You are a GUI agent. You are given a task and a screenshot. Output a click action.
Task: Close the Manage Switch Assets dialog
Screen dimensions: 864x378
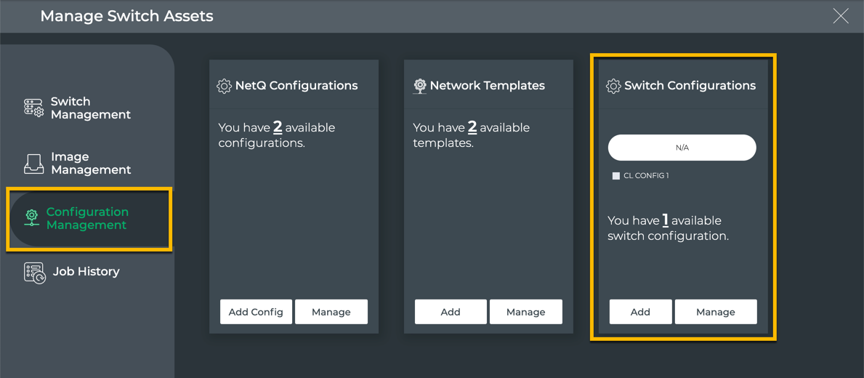[841, 16]
